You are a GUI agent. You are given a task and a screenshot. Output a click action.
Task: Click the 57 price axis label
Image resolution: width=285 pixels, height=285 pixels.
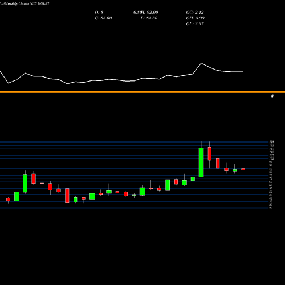271,188
